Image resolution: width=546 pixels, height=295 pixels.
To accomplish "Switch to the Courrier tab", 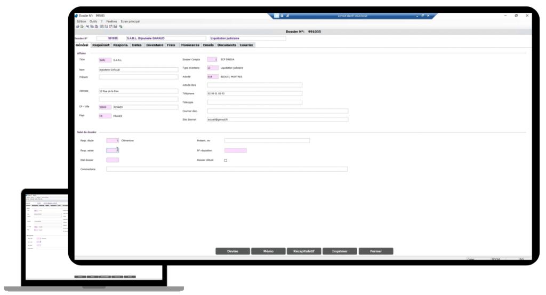I will click(246, 45).
